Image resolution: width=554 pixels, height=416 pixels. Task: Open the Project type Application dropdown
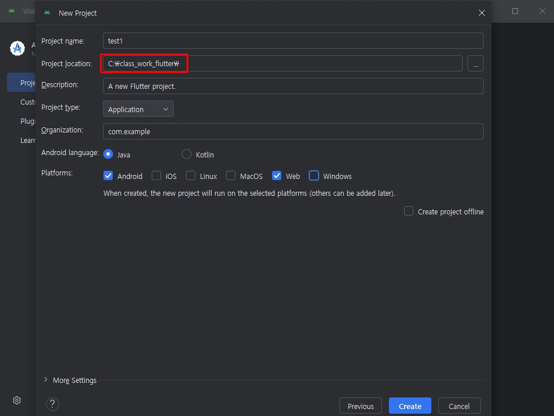point(138,109)
